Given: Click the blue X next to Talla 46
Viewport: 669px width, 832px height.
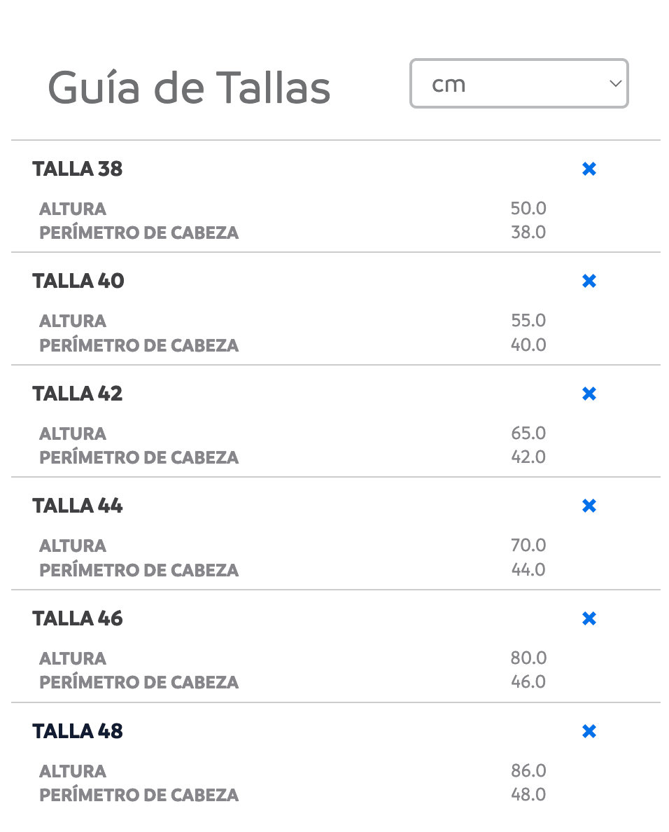Looking at the screenshot, I should [589, 618].
